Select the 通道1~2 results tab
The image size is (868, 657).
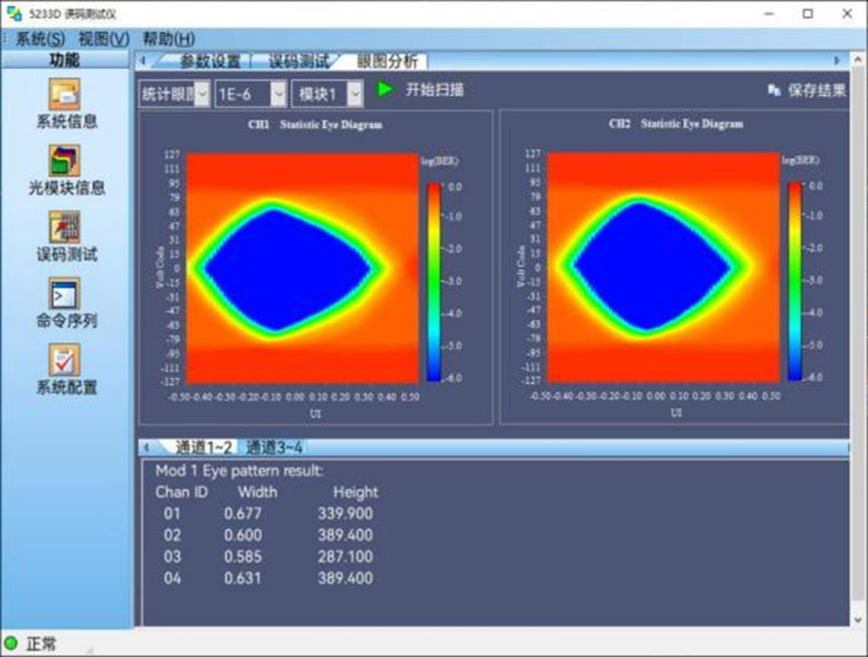pyautogui.click(x=204, y=447)
